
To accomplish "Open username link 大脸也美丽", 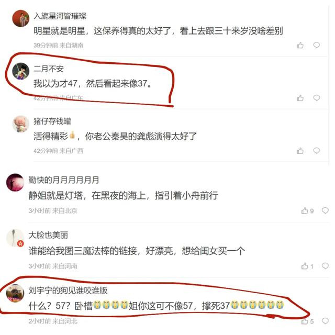I will (x=48, y=235).
